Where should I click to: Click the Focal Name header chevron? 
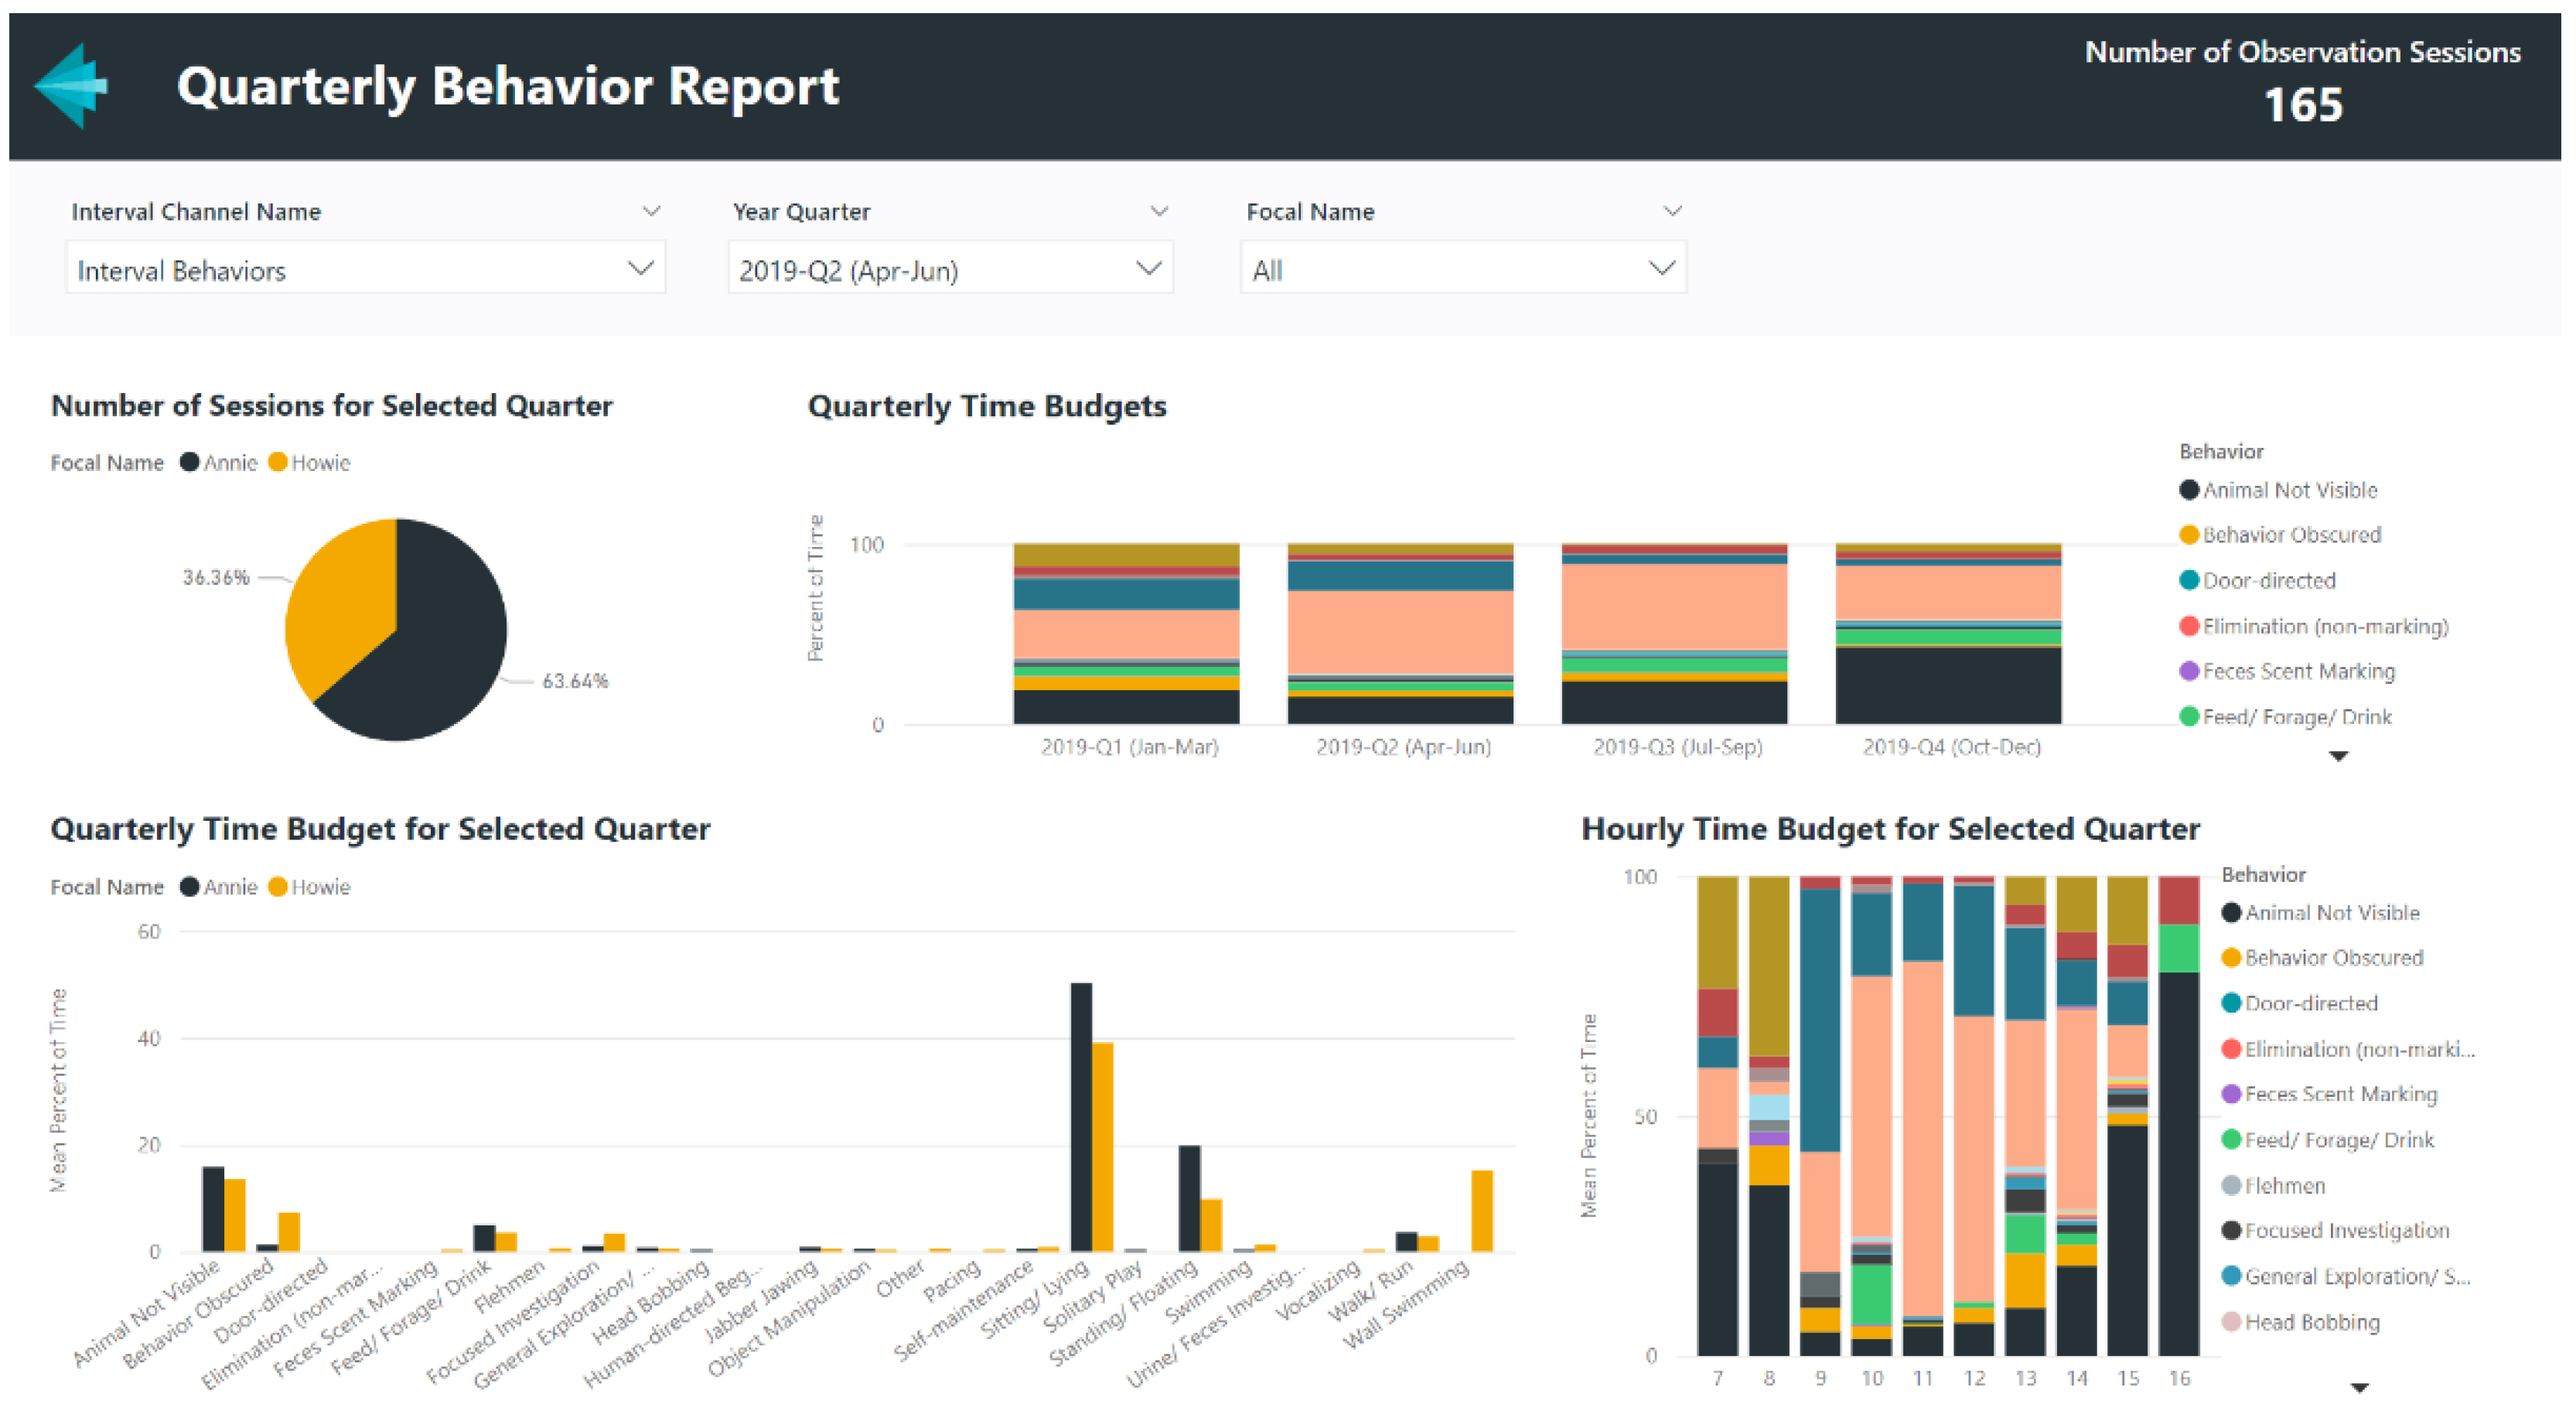click(x=1672, y=211)
